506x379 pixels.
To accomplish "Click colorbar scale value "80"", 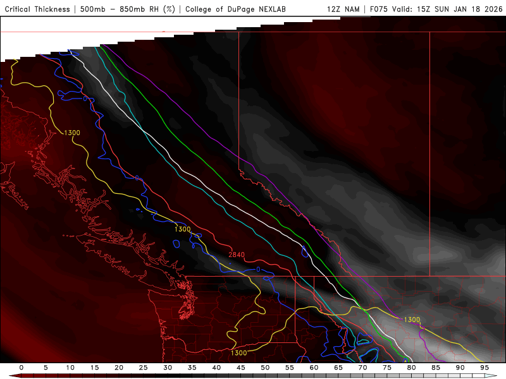I will 411,368.
